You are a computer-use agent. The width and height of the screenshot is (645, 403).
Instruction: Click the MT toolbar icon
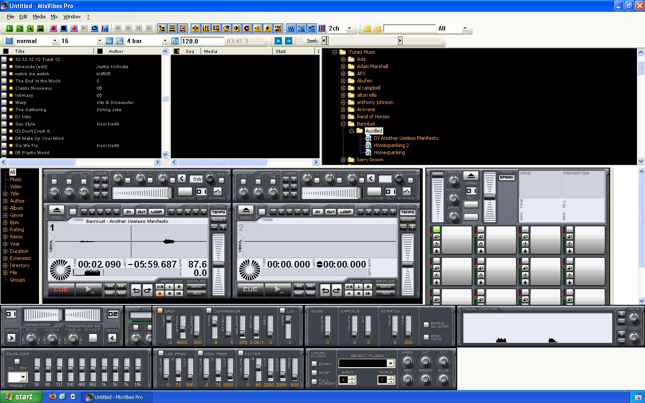tap(312, 28)
